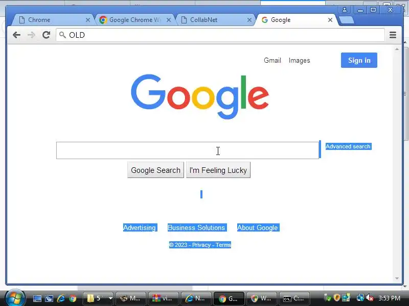The width and height of the screenshot is (409, 306).
Task: Switch to the WinRAR vi... taskbar window
Action: pyautogui.click(x=163, y=298)
